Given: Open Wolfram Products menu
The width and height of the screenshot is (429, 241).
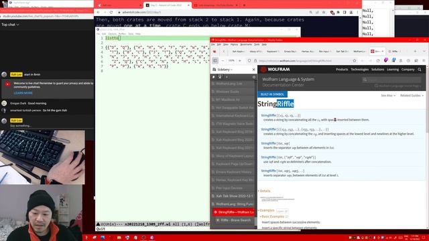Looking at the screenshot, I should tap(342, 70).
